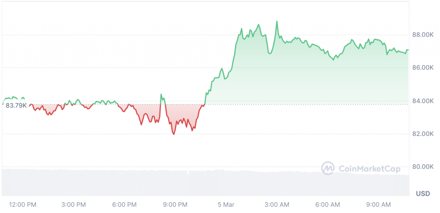Click the 84.00K price axis label

click(423, 101)
